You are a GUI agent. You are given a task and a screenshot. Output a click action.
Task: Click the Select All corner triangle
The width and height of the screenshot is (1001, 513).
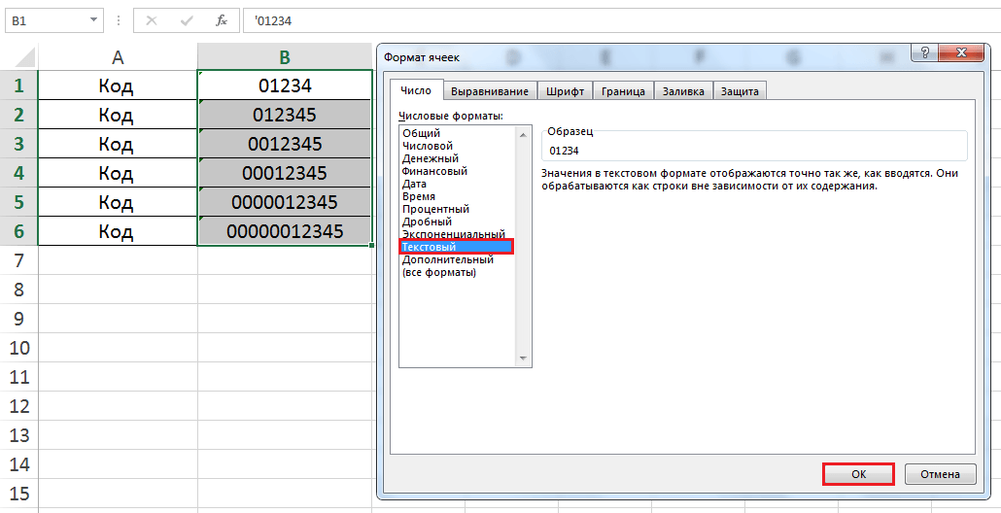(25, 56)
